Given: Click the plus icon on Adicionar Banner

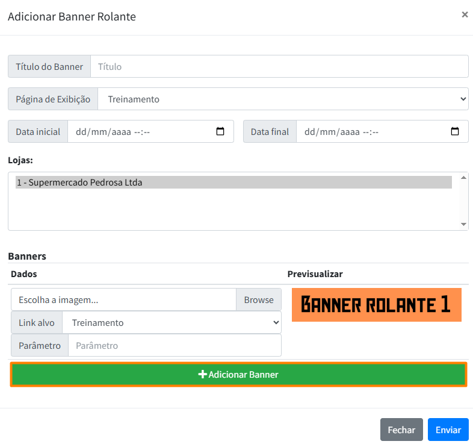Looking at the screenshot, I should click(203, 374).
